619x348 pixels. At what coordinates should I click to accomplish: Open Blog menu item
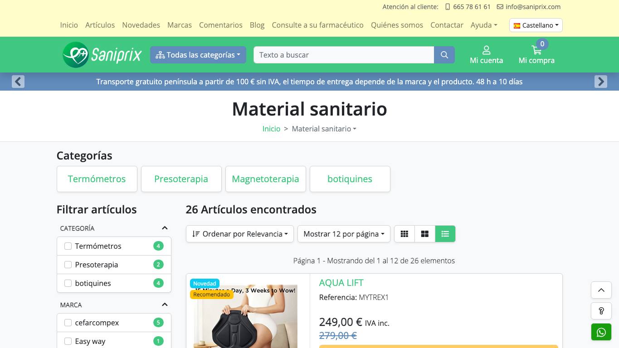257,25
